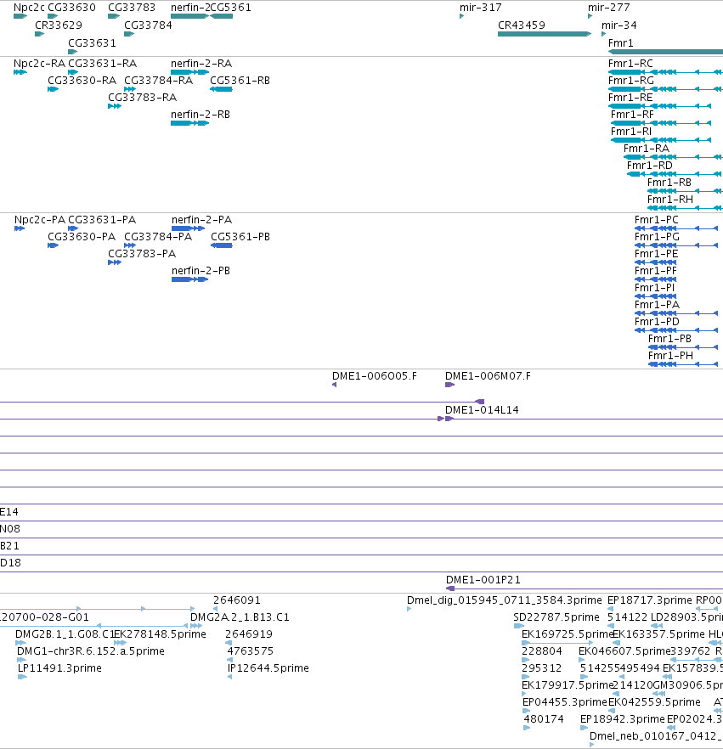Click the nerfin-2-RA transcript label

point(201,64)
